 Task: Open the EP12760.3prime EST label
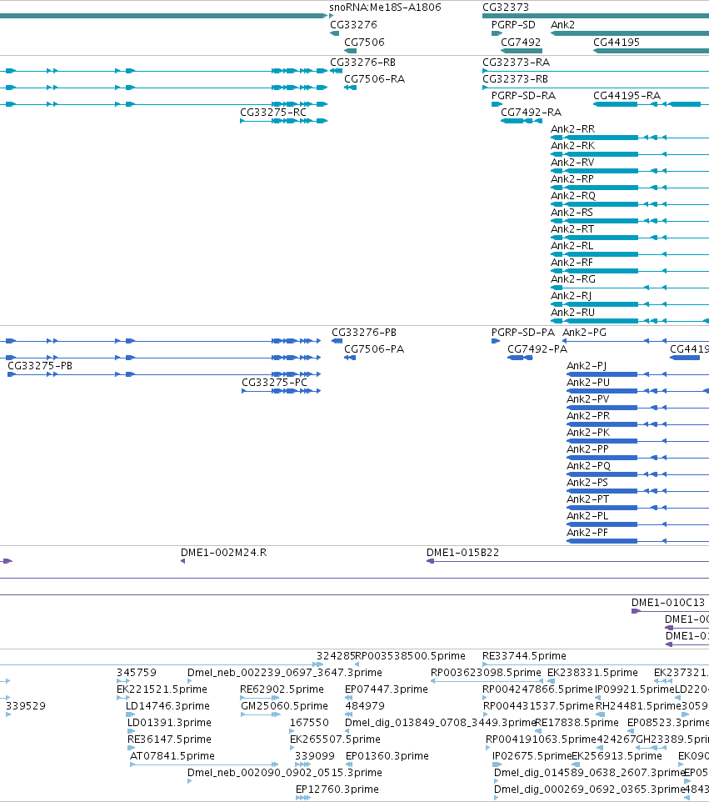pos(337,789)
